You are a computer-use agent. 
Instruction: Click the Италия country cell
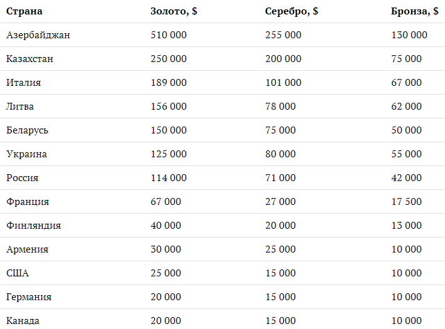24,83
